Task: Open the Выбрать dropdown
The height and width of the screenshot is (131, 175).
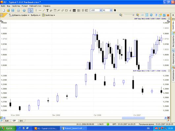Action: pyautogui.click(x=36, y=15)
